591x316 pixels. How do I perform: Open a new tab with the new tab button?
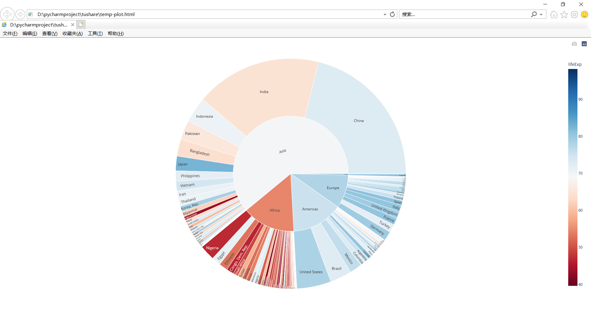pyautogui.click(x=81, y=24)
